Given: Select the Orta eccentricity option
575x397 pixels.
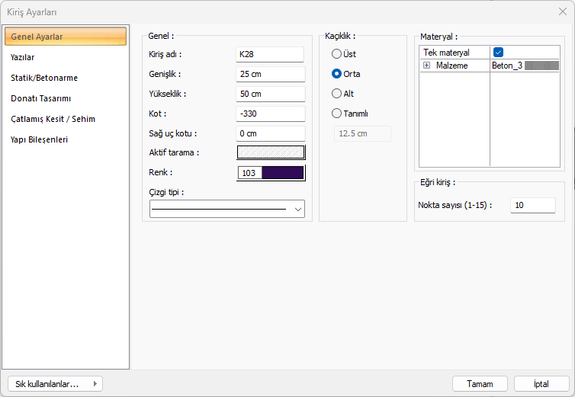Looking at the screenshot, I should pyautogui.click(x=336, y=74).
